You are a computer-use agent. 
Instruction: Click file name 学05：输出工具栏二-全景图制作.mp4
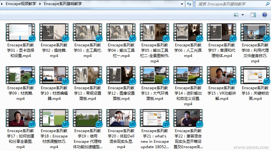(x=155, y=53)
